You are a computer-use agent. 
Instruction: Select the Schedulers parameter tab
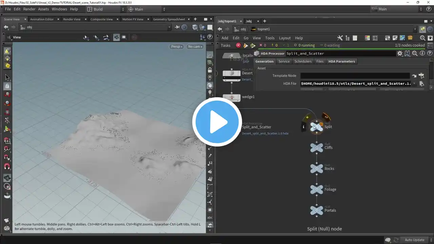(303, 61)
